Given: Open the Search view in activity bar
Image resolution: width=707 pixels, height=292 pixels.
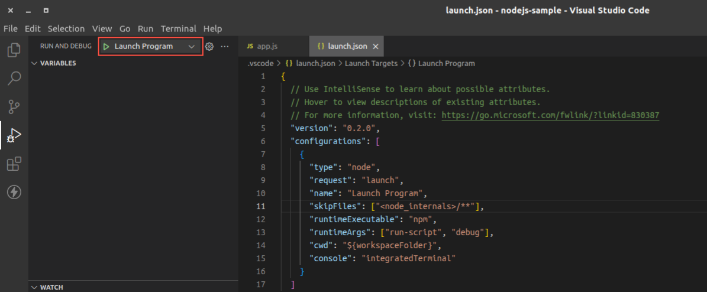Looking at the screenshot, I should pos(14,78).
